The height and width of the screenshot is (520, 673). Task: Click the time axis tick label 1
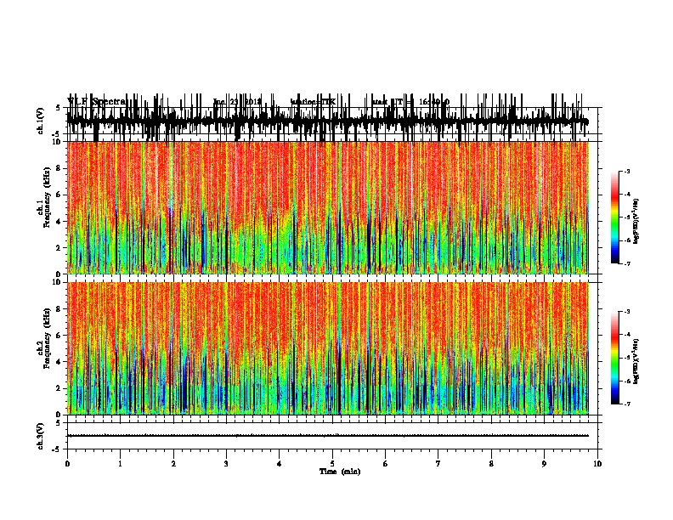click(x=120, y=464)
